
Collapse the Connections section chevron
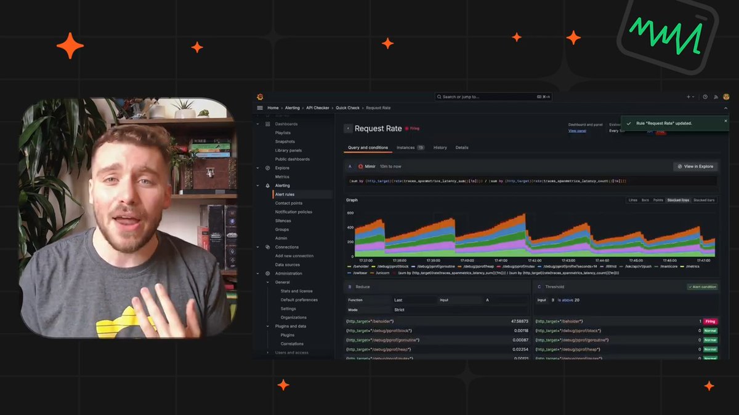pyautogui.click(x=258, y=247)
